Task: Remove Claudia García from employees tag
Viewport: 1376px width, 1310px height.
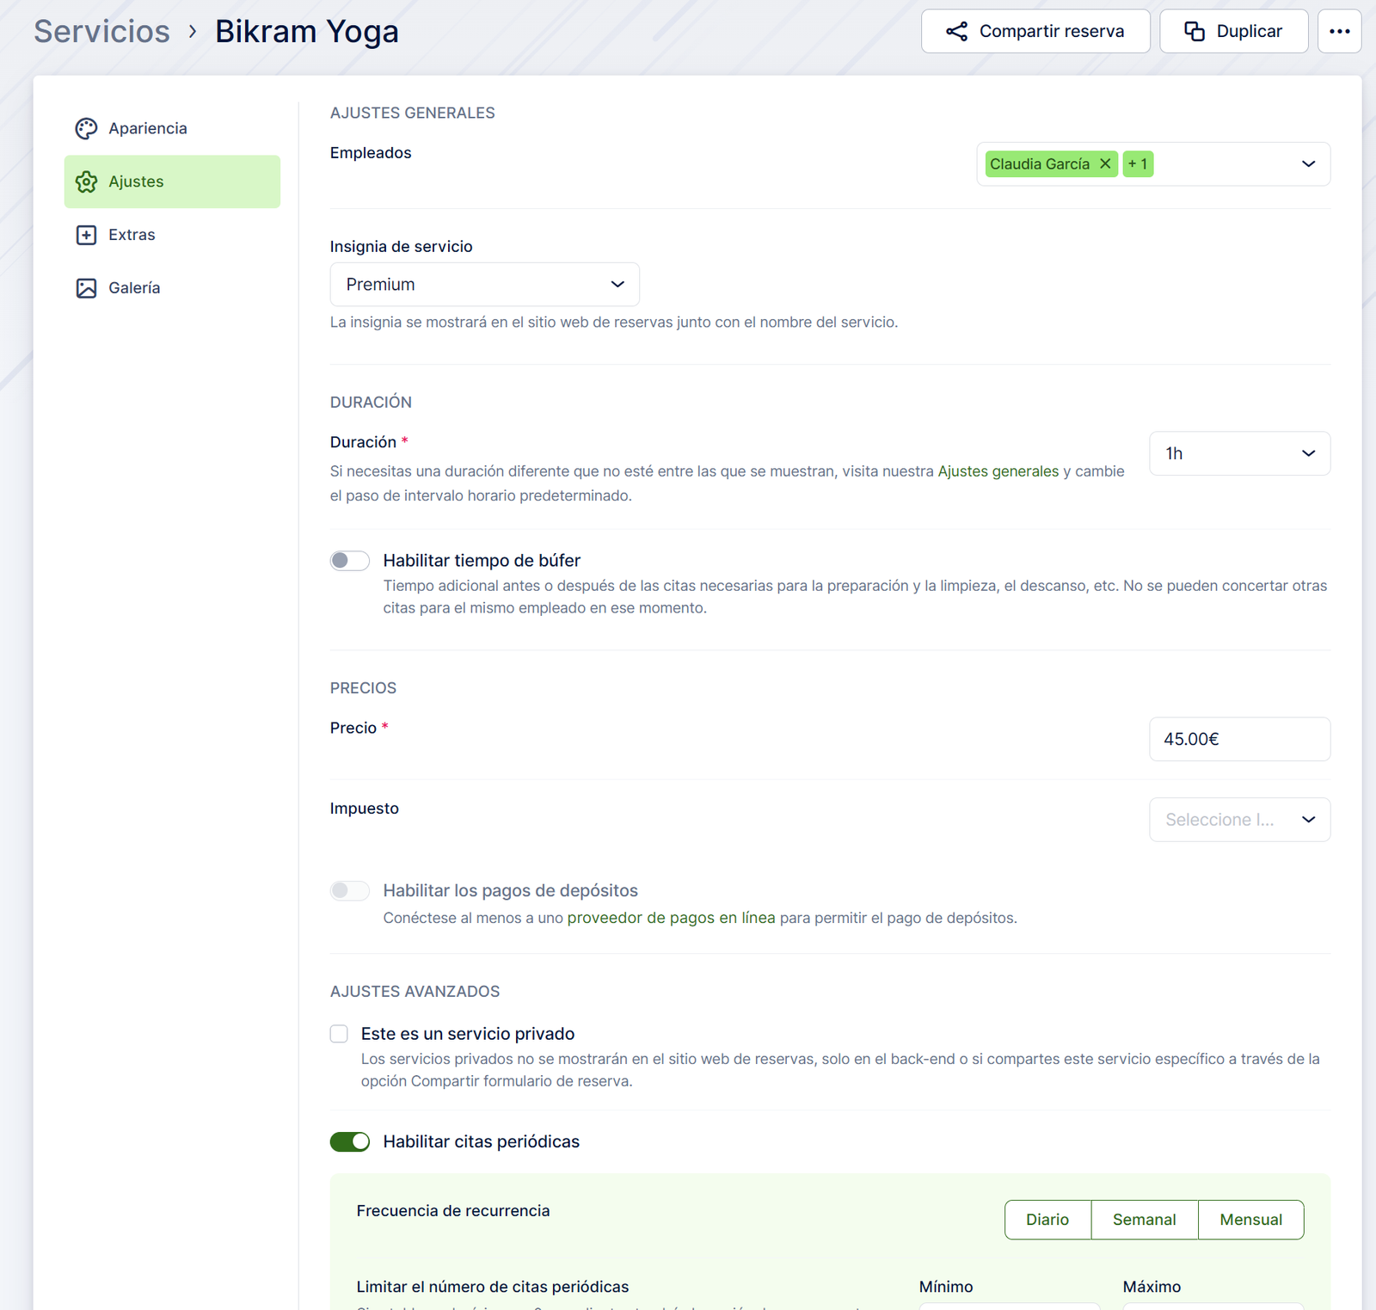Action: coord(1105,163)
